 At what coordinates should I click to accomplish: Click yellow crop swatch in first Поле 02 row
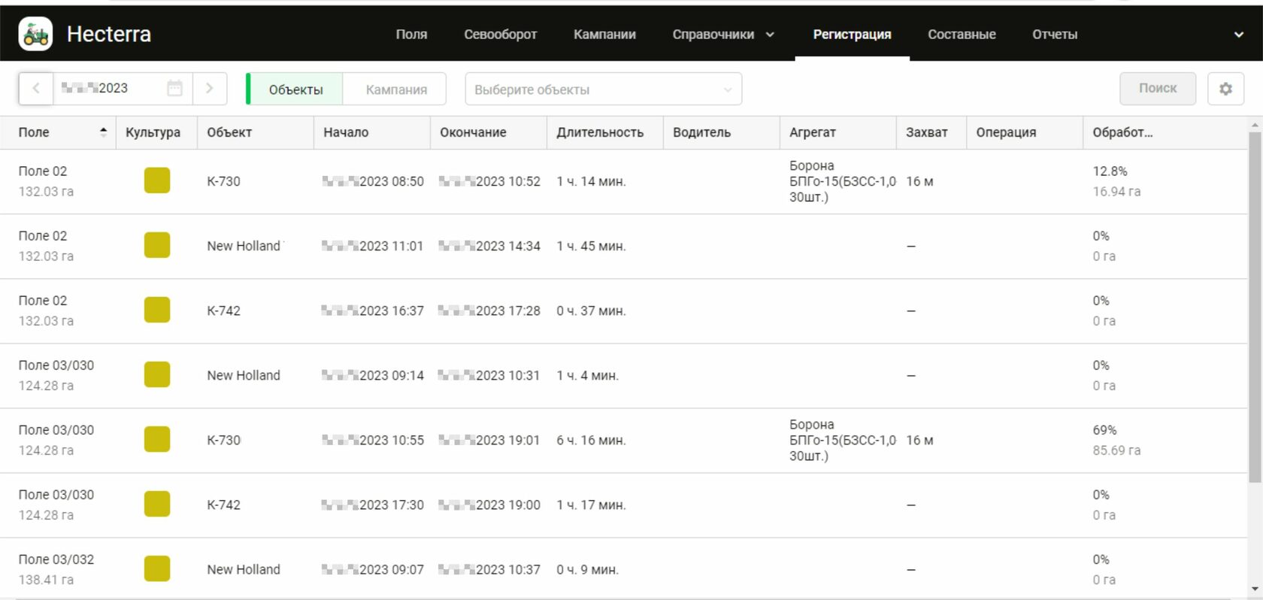[x=157, y=181]
